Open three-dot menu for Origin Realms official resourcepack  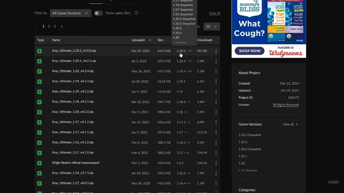point(216,163)
